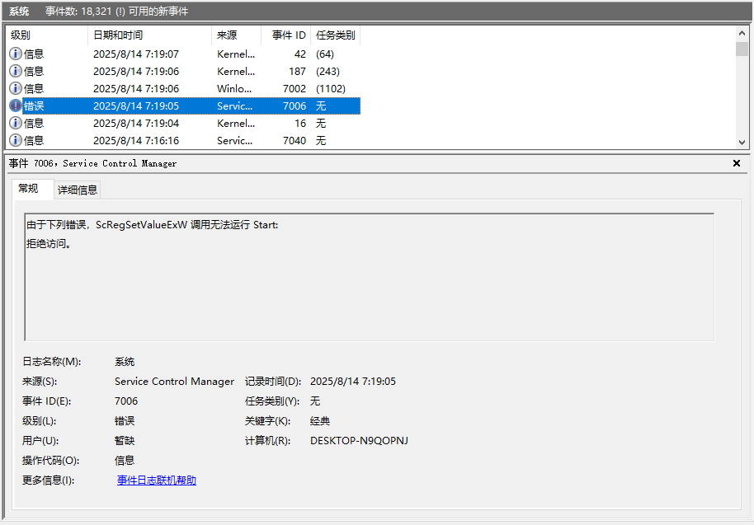Click the info icon of Winlogon event 7002
Image resolution: width=754 pixels, height=525 pixels.
point(16,88)
